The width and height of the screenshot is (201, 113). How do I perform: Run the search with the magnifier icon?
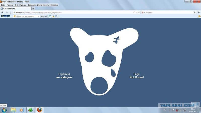coord(194,12)
